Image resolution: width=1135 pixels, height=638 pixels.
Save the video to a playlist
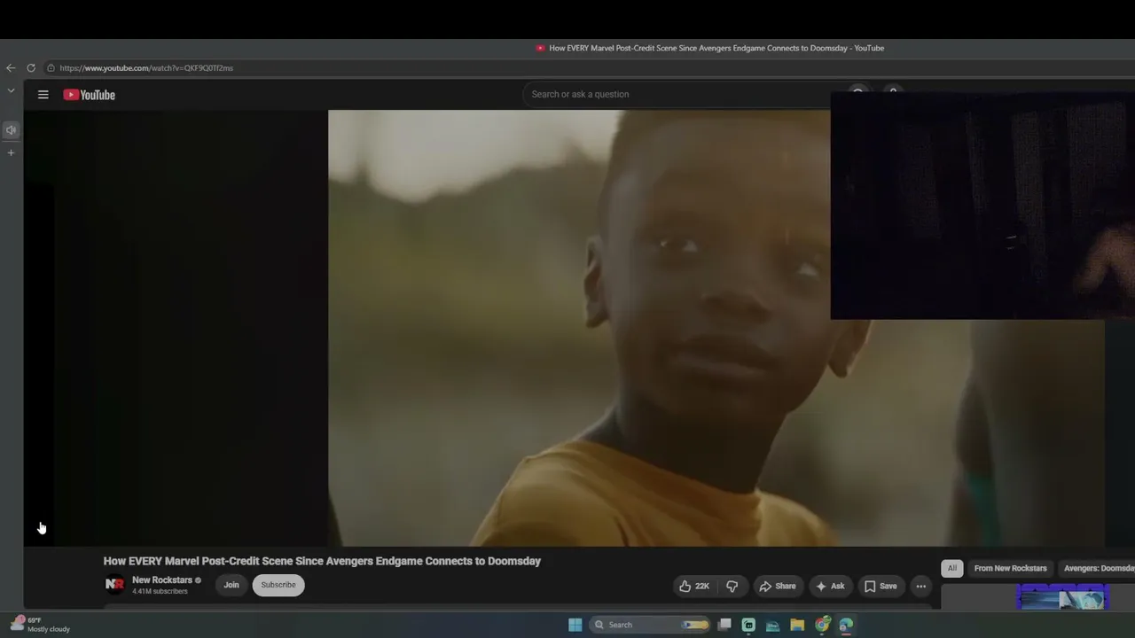[881, 586]
